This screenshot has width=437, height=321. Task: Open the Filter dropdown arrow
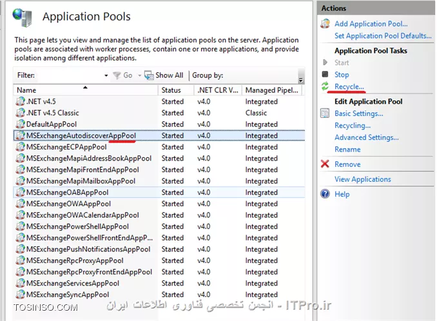[x=106, y=75]
